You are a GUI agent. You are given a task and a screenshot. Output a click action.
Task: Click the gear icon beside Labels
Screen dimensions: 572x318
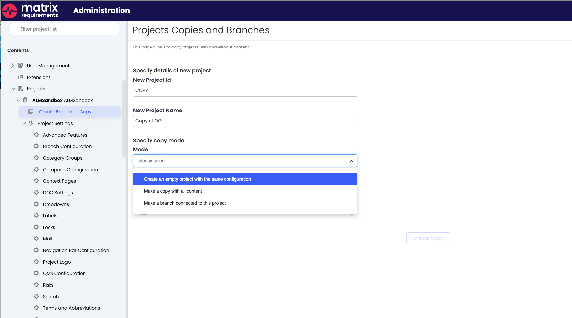coord(36,215)
